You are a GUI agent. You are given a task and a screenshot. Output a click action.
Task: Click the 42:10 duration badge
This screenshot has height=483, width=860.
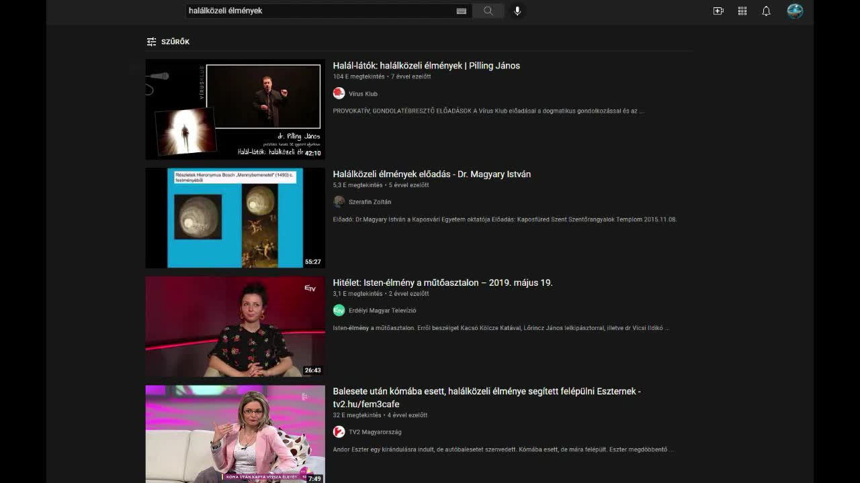point(313,154)
